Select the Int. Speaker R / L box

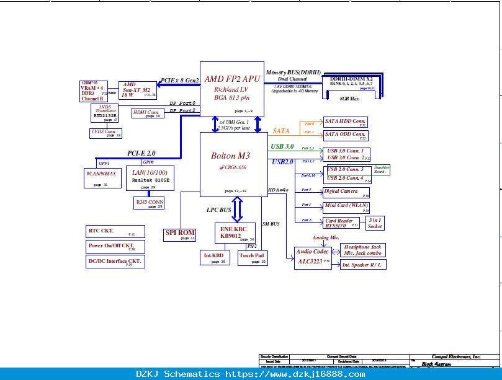[363, 265]
